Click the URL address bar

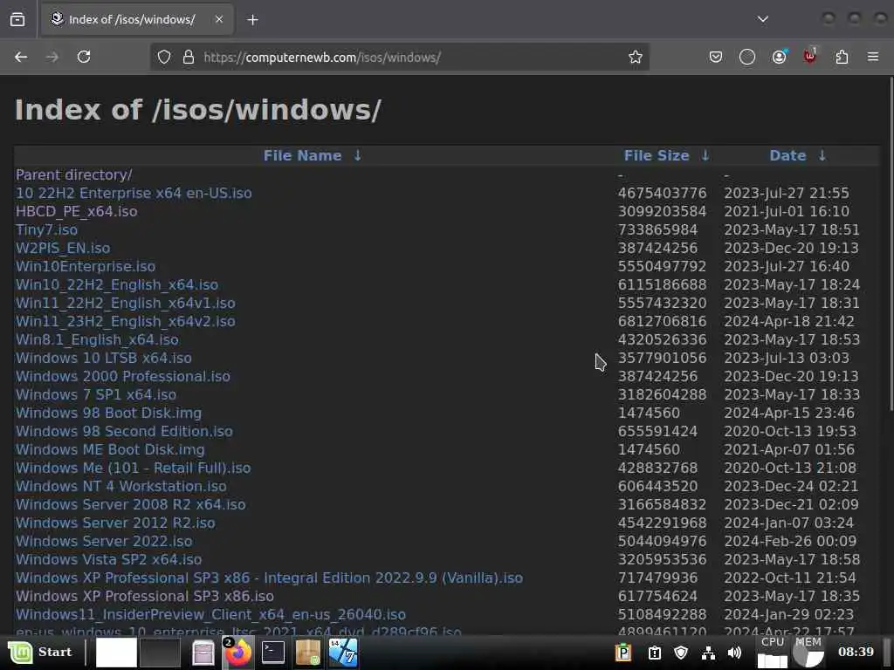399,57
